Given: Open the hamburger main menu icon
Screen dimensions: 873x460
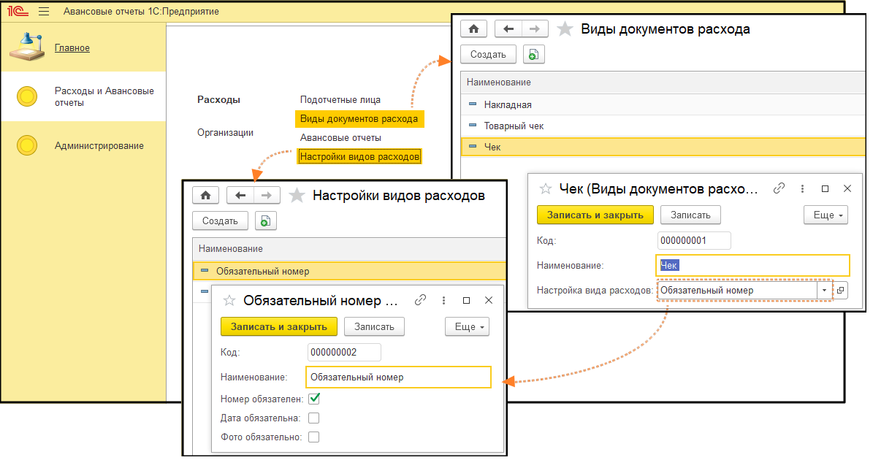Looking at the screenshot, I should point(44,11).
